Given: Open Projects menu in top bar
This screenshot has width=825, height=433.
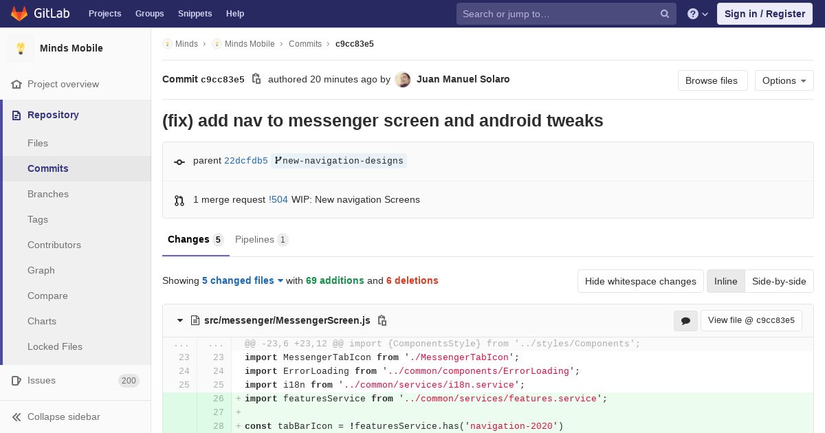Looking at the screenshot, I should click(104, 14).
